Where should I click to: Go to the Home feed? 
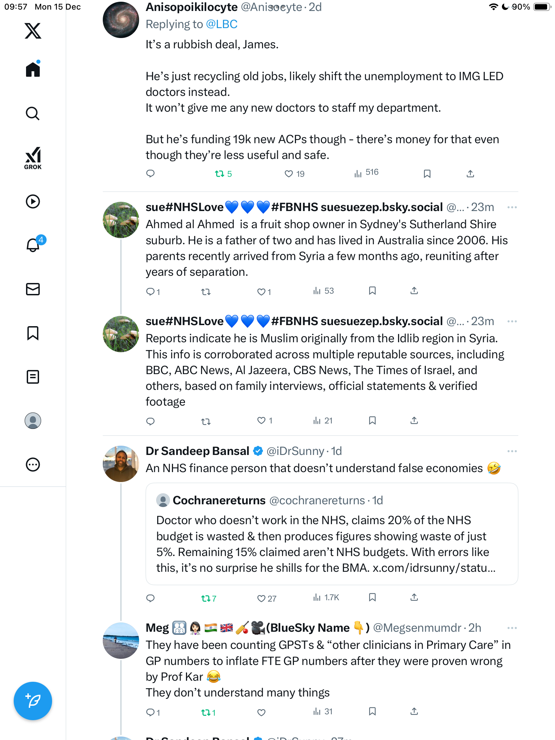(x=33, y=70)
